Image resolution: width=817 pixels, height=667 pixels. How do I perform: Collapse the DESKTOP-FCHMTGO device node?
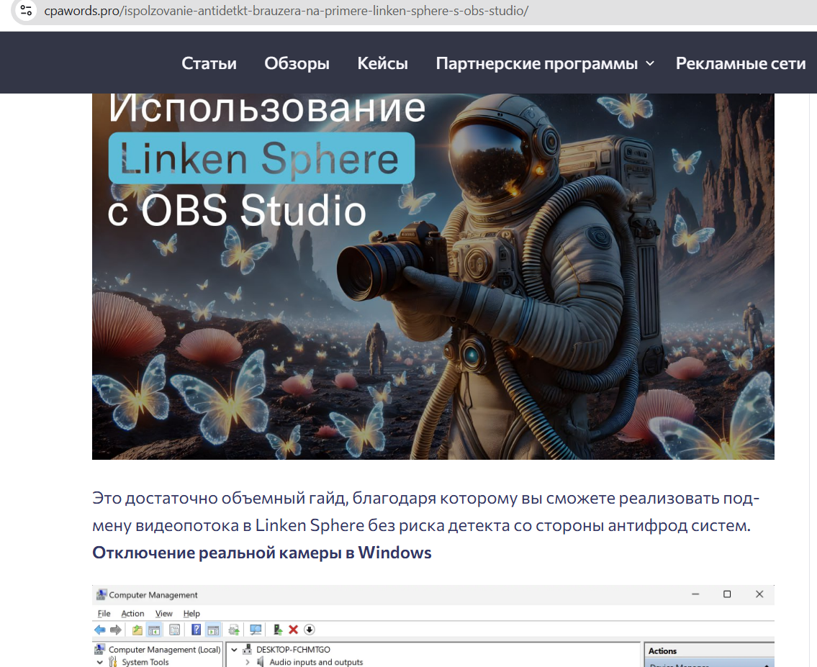235,649
